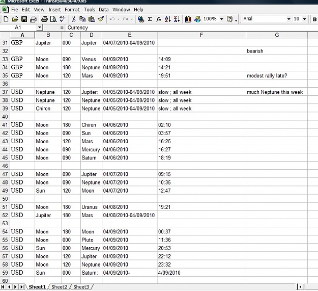Click time cell '23:32' in row 58
The height and width of the screenshot is (291, 318).
[201, 264]
